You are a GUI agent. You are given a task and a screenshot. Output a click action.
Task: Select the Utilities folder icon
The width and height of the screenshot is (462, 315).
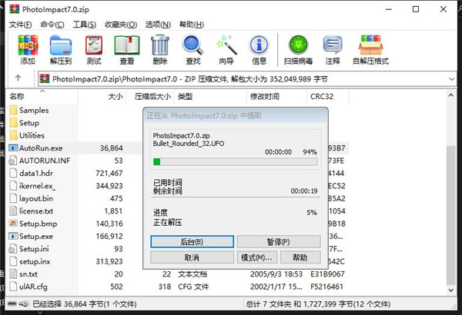13,135
